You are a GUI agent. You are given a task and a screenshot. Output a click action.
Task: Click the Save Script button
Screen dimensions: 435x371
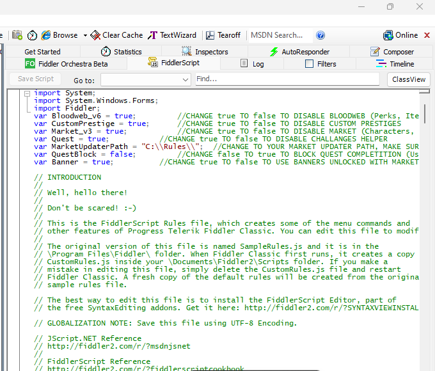tap(36, 79)
